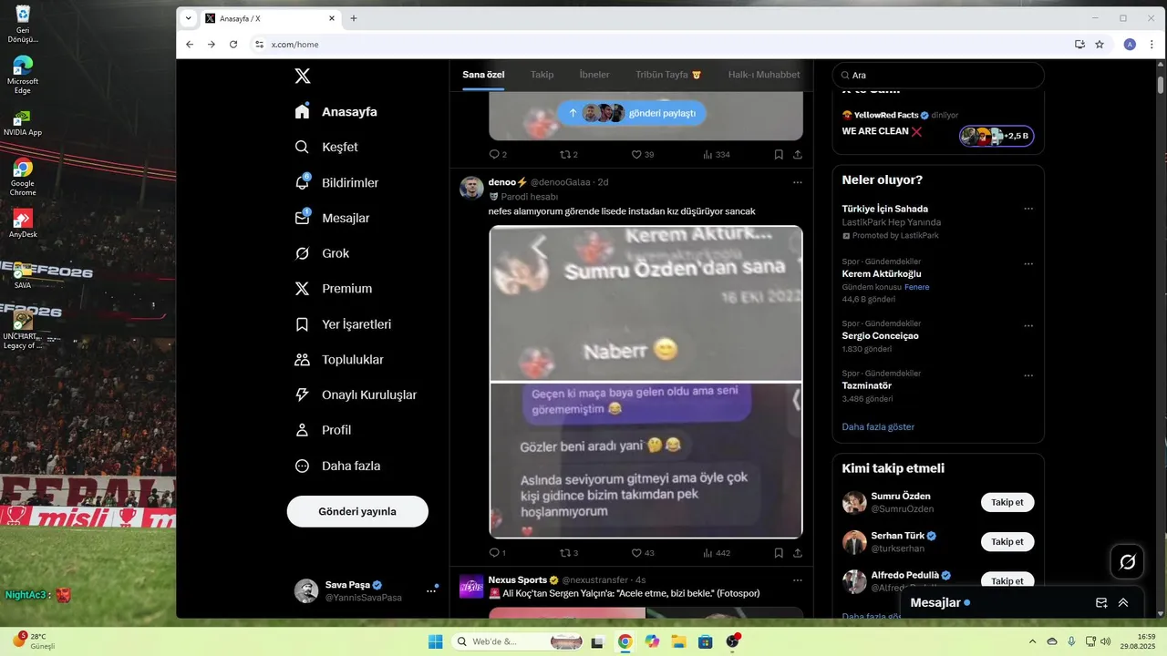Switch to İbneler tab
This screenshot has width=1167, height=656.
coord(594,75)
